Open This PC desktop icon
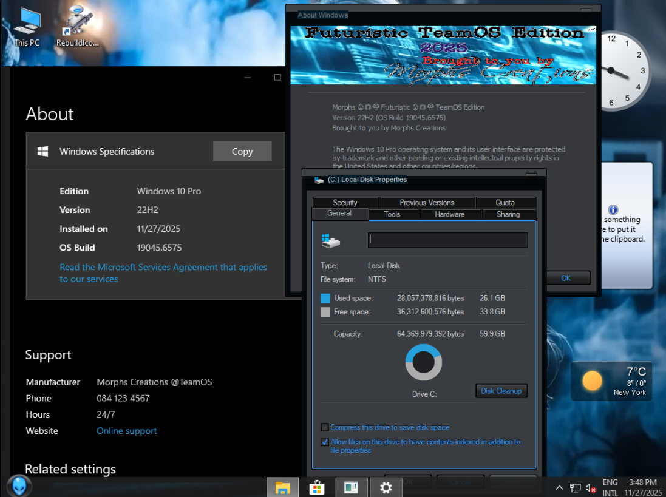The height and width of the screenshot is (497, 666). (27, 27)
